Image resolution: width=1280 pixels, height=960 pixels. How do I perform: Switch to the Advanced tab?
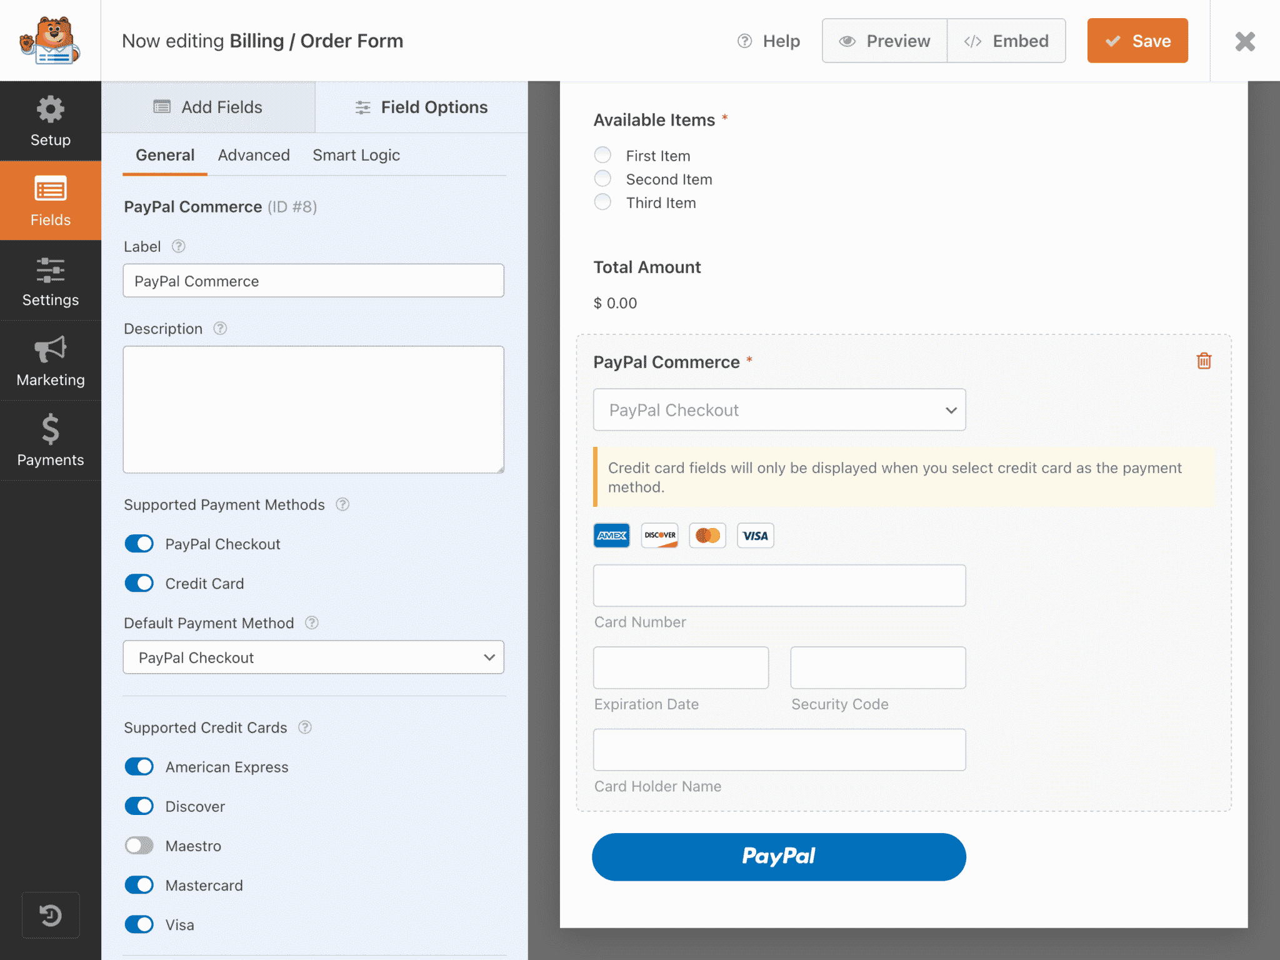click(253, 155)
